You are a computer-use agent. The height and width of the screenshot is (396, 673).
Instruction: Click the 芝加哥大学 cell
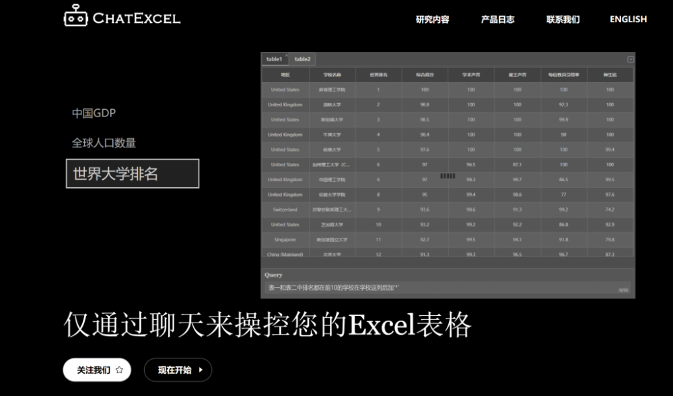point(332,225)
